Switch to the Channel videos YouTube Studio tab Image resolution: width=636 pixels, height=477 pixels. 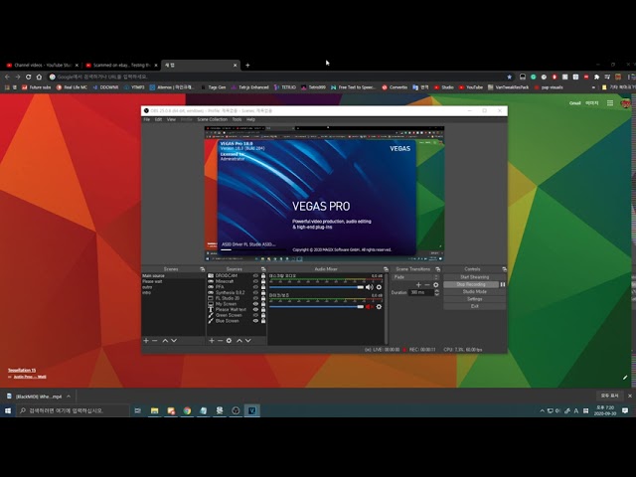(x=42, y=65)
